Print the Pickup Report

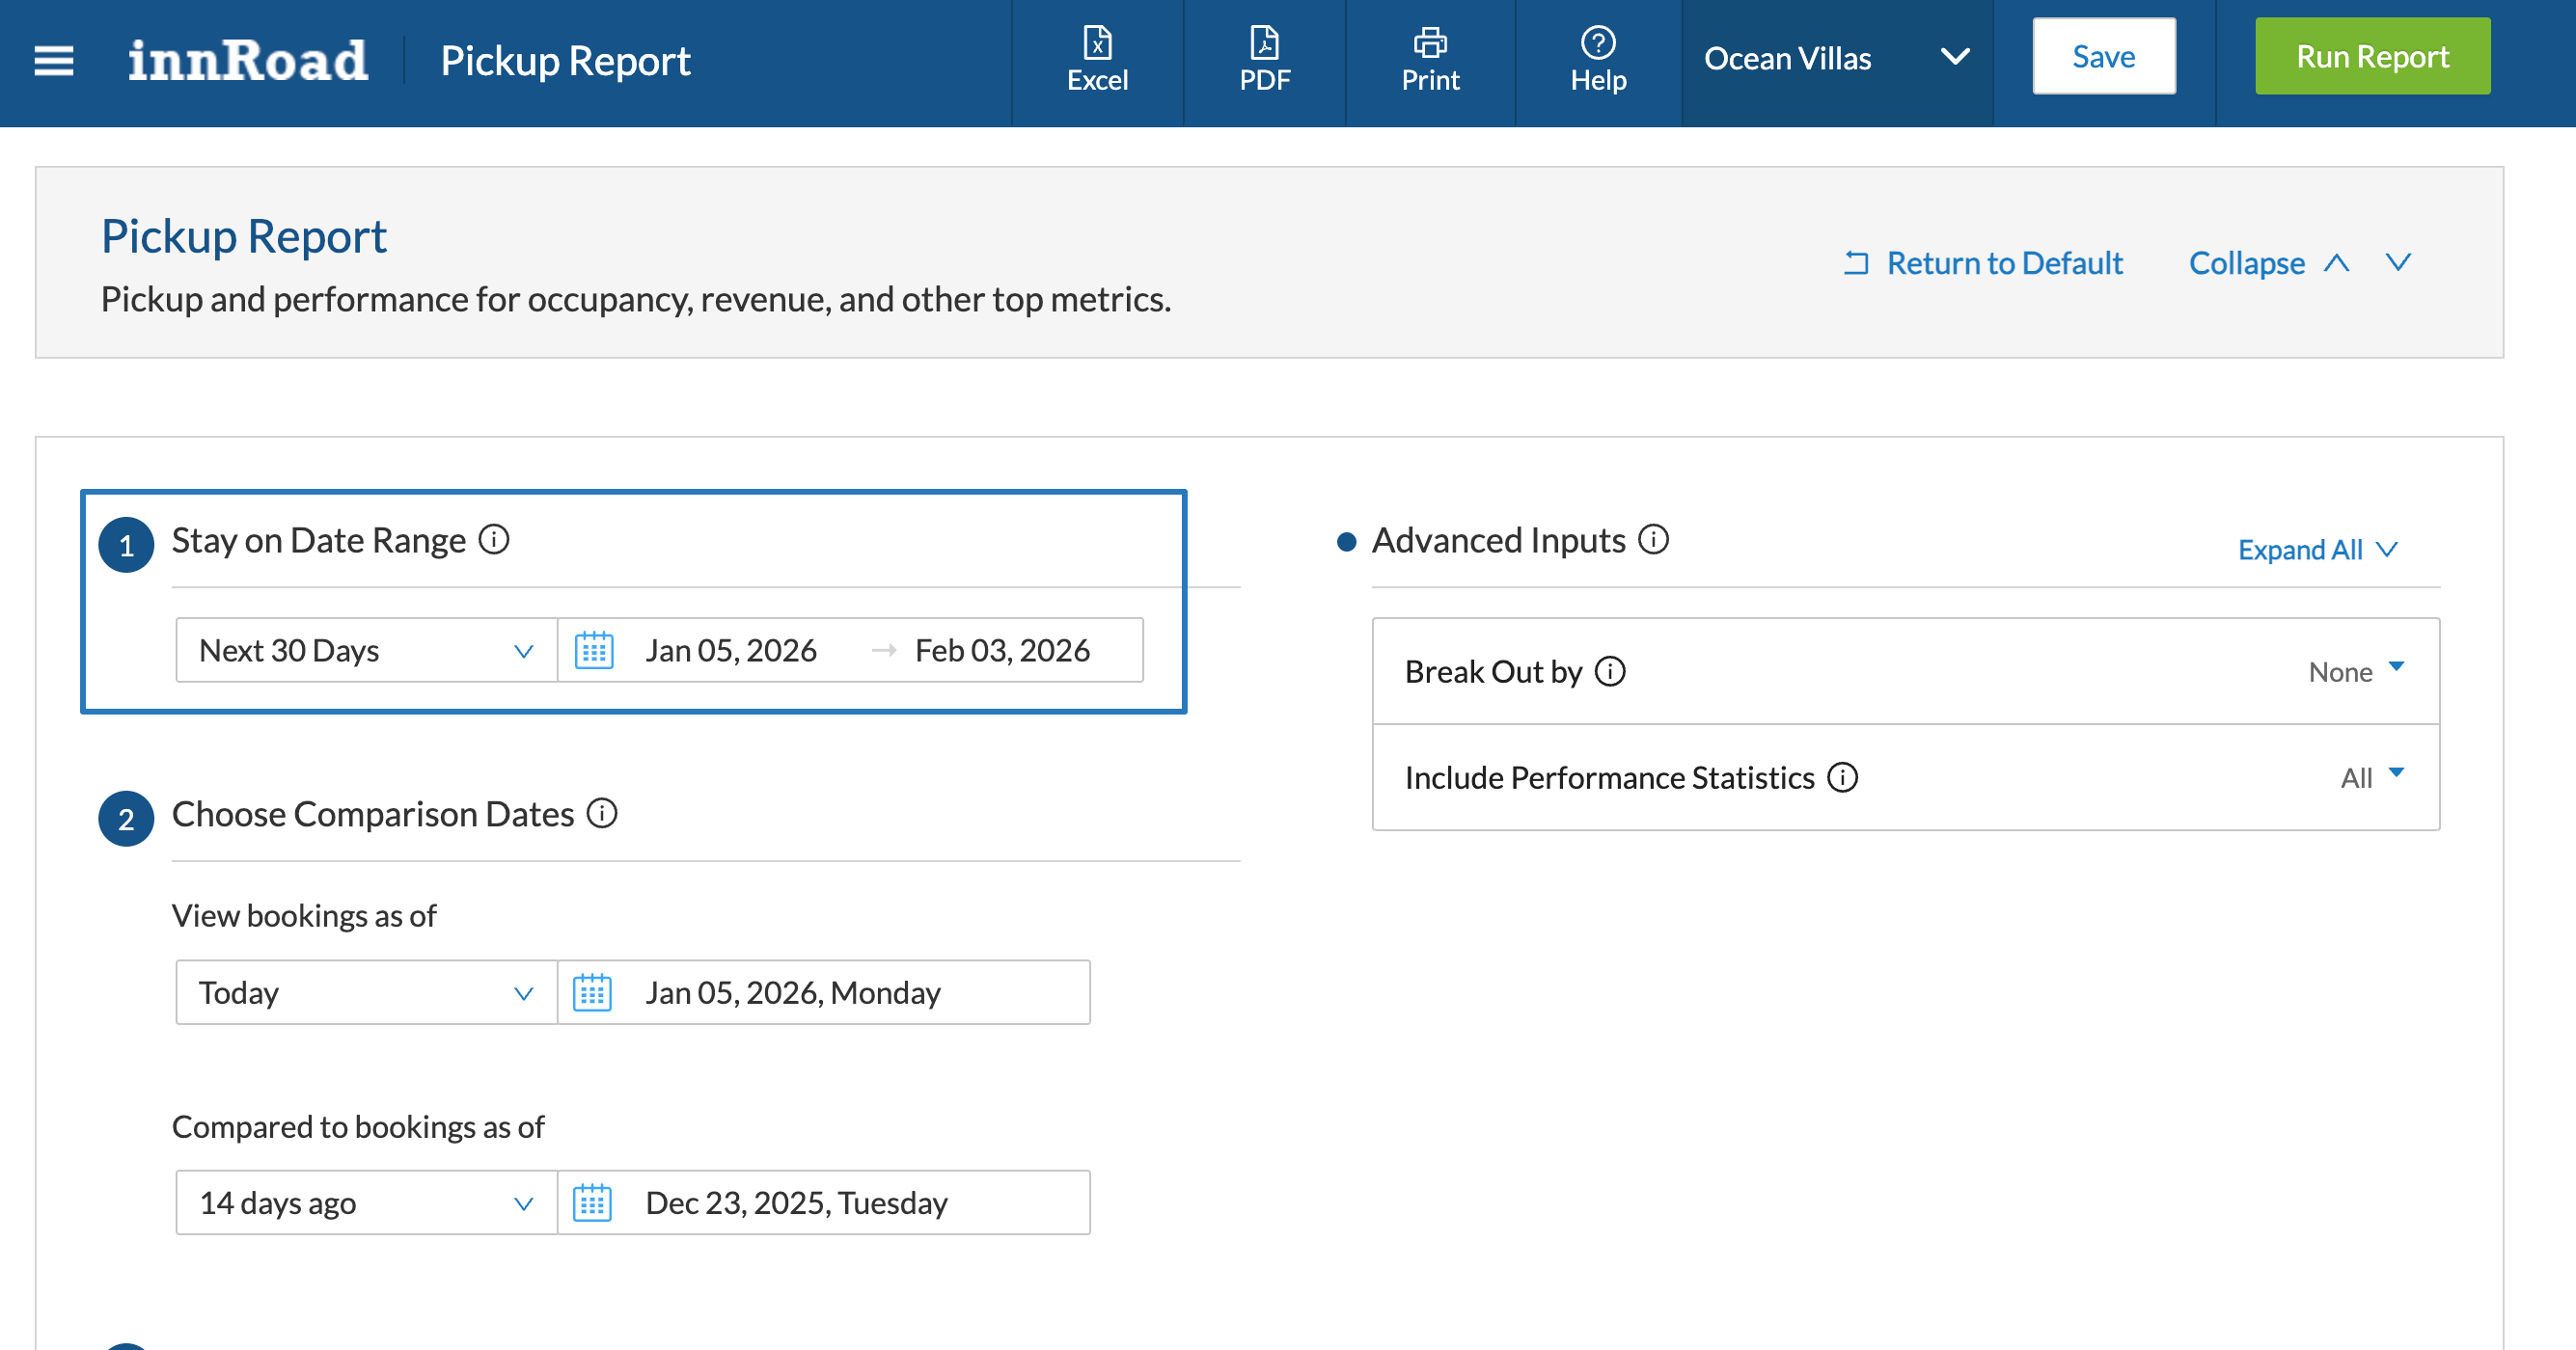[1429, 59]
